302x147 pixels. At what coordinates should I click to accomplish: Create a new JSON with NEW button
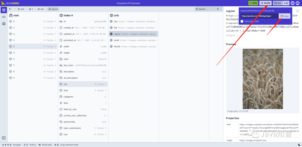(x=253, y=3)
